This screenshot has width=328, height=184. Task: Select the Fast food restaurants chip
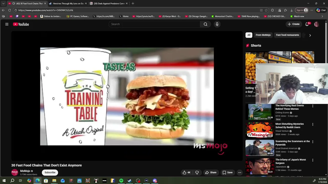click(288, 35)
